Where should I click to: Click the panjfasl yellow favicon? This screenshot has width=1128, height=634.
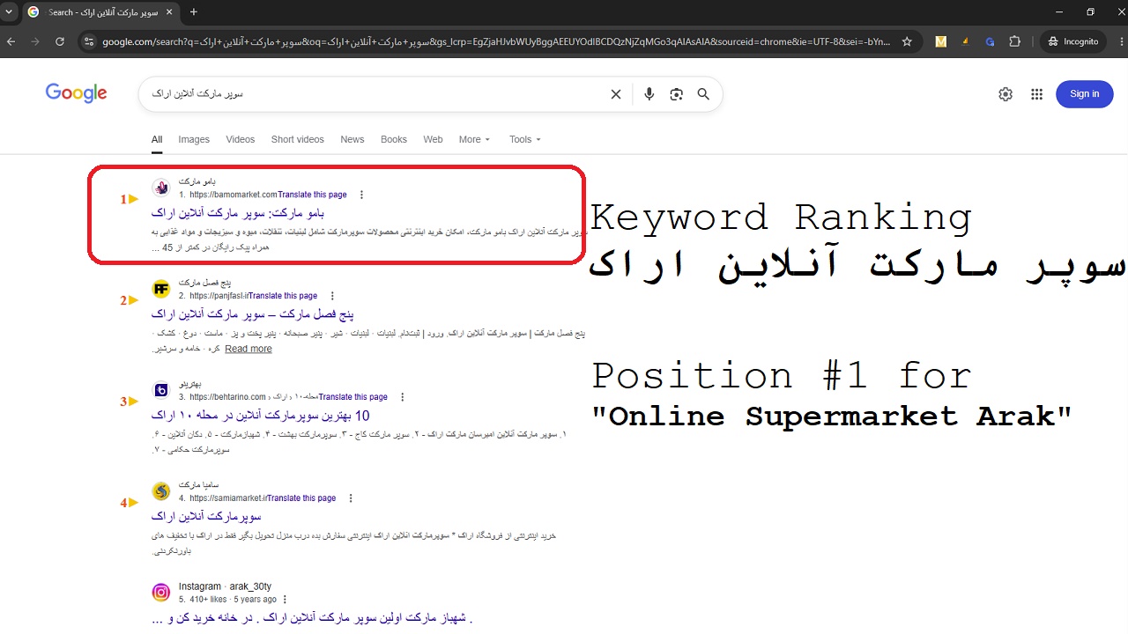tap(160, 289)
